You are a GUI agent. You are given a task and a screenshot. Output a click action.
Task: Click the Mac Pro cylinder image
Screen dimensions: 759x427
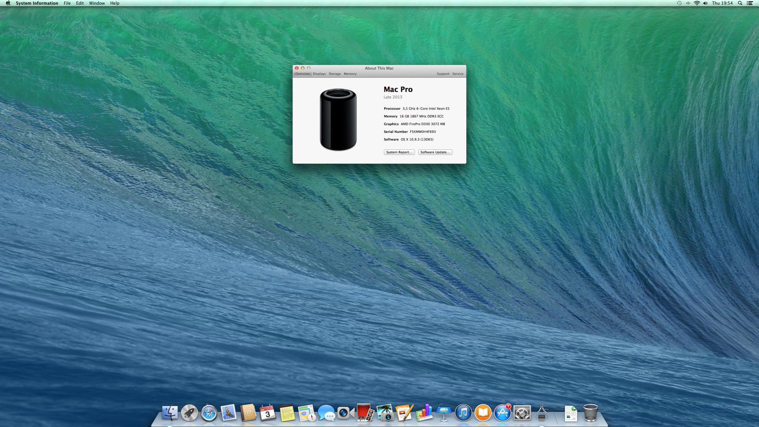[338, 120]
